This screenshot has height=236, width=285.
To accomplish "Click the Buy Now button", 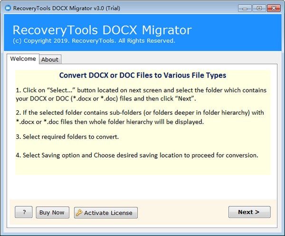I will (53, 212).
